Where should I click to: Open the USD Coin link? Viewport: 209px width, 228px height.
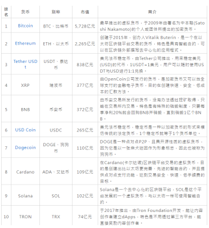pos(25,130)
